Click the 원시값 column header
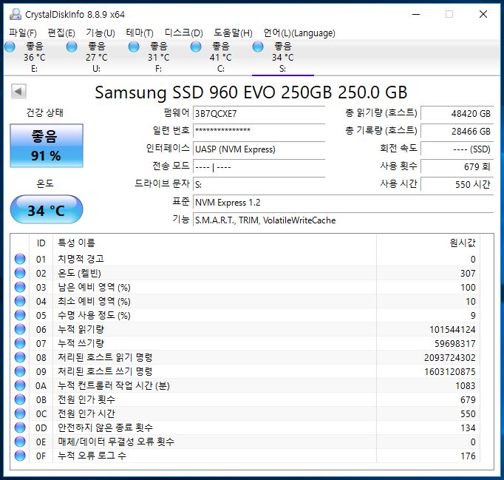Screen dimensions: 504x480 pyautogui.click(x=428, y=243)
